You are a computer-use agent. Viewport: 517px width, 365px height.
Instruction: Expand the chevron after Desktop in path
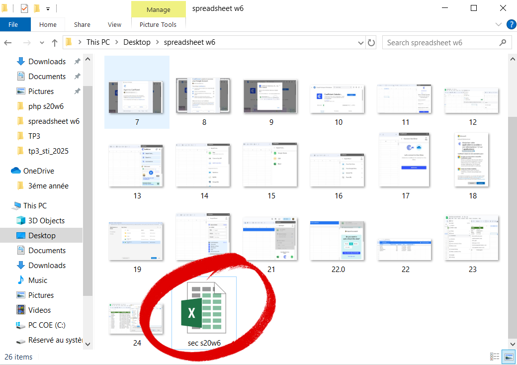coord(157,42)
